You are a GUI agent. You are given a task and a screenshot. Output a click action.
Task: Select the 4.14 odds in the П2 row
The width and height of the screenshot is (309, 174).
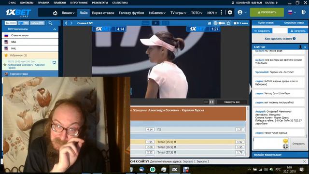150,130
